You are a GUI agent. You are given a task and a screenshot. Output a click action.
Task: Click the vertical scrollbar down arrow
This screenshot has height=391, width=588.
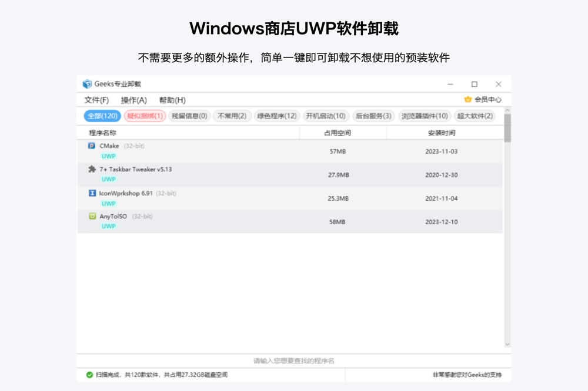coord(507,344)
